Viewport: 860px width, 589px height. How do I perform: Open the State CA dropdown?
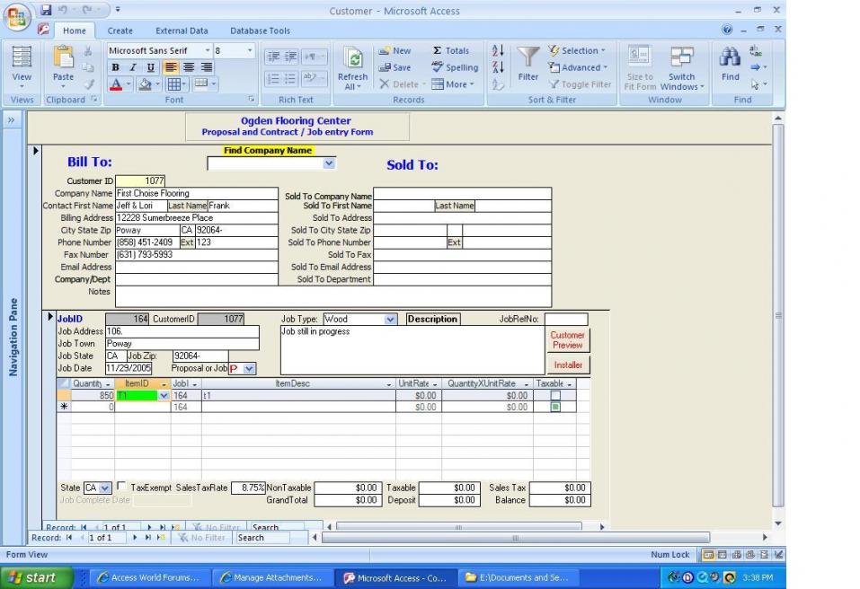pyautogui.click(x=104, y=488)
